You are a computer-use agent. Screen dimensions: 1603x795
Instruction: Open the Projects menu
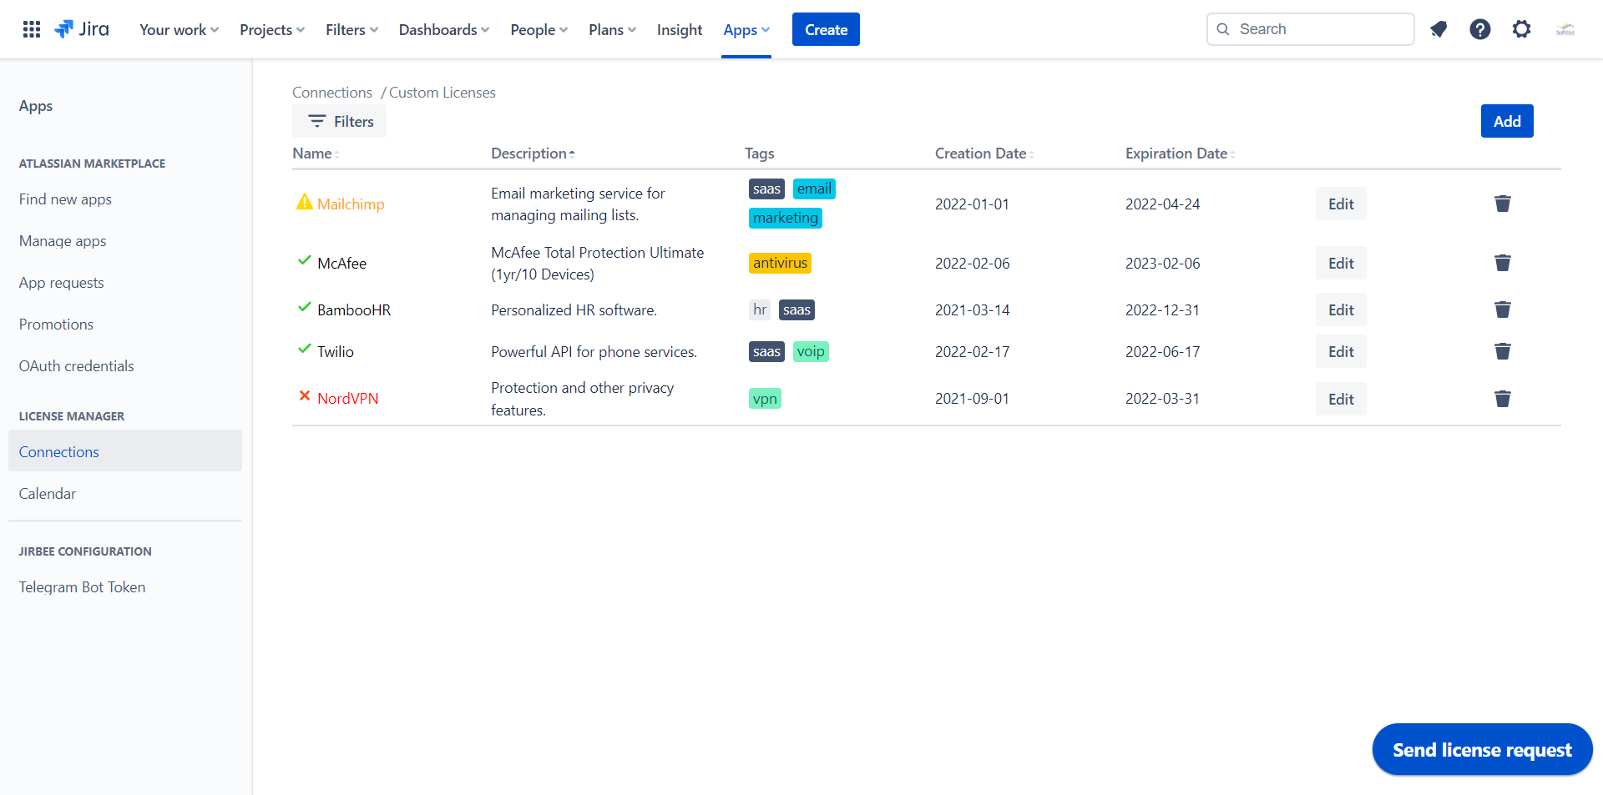coord(271,29)
